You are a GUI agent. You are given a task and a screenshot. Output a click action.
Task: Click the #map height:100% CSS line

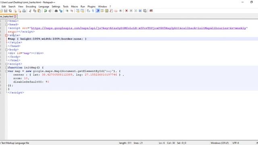pos(47,39)
